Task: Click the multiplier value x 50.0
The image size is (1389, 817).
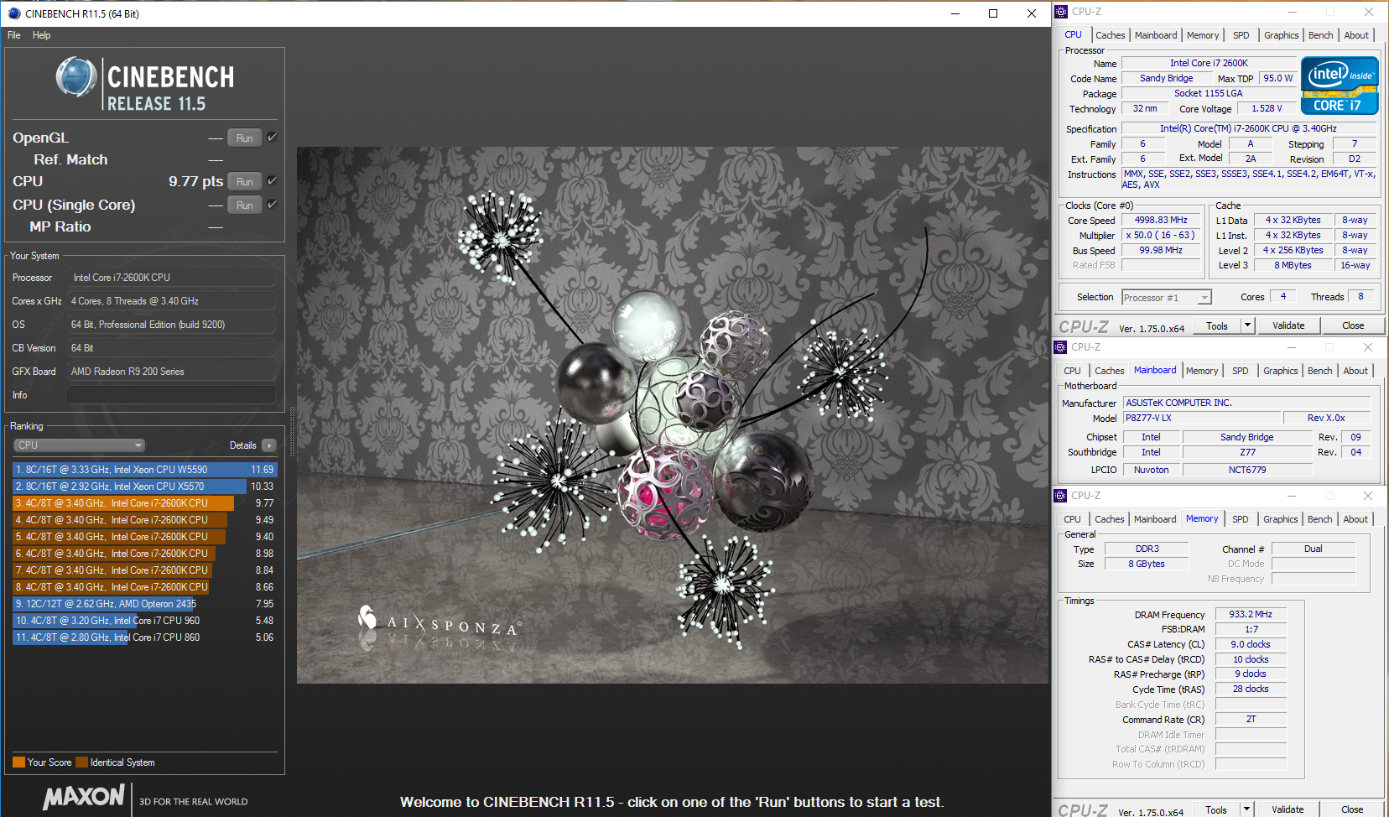Action: click(x=1161, y=235)
